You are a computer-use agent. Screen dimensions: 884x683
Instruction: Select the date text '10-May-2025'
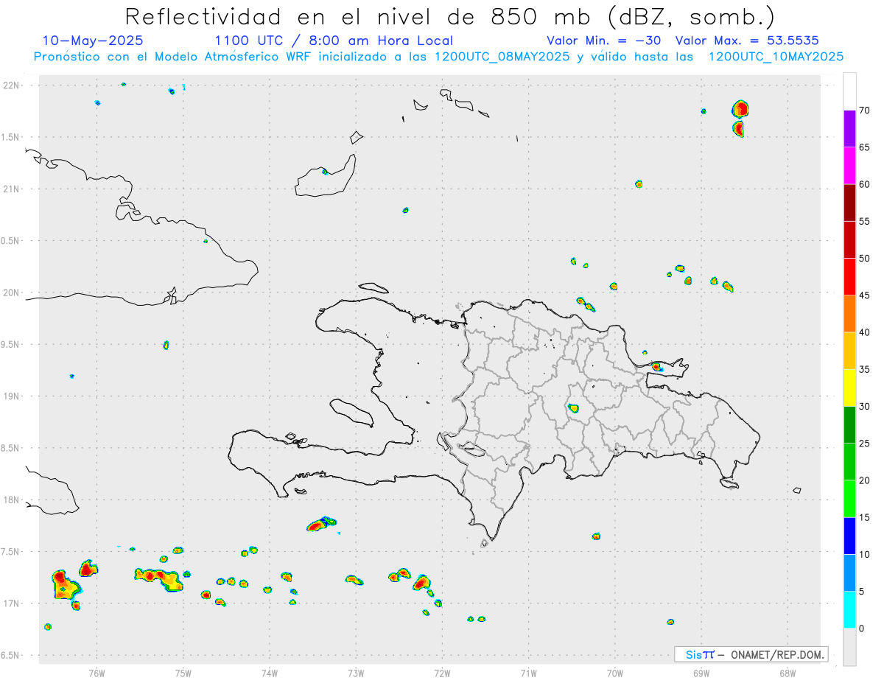pos(93,41)
